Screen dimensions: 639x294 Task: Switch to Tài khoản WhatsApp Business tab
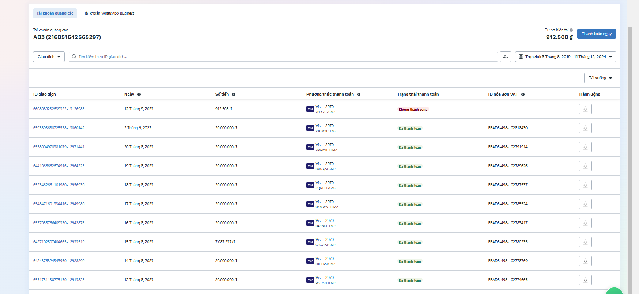click(x=109, y=14)
